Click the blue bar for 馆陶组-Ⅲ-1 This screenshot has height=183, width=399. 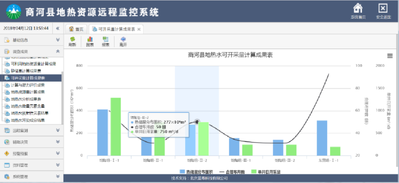pyautogui.click(x=234, y=147)
